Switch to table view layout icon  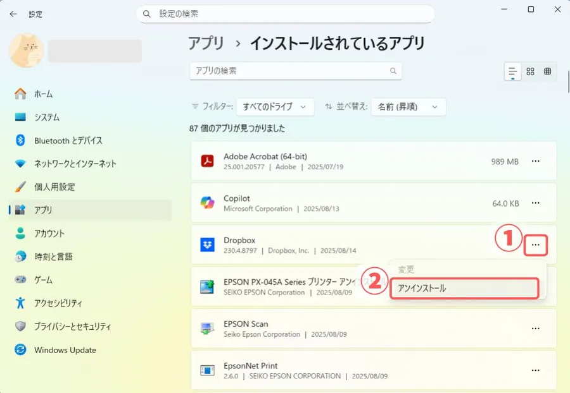tap(547, 71)
